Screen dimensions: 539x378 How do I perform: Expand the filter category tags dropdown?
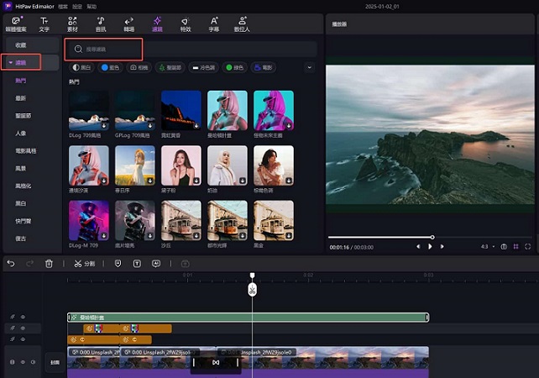click(x=309, y=66)
